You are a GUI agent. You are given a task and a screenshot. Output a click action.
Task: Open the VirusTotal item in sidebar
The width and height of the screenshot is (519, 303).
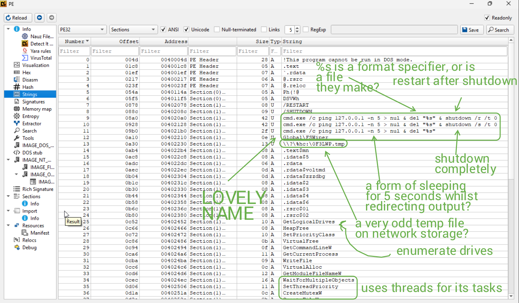tap(41, 58)
